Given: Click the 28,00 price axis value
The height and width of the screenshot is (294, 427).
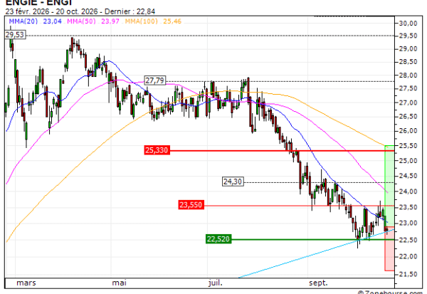Looking at the screenshot, I should point(408,75).
